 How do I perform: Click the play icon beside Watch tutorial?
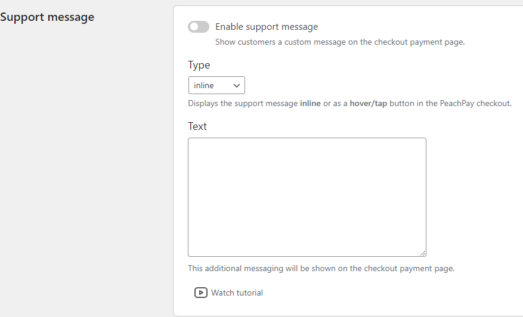click(201, 293)
